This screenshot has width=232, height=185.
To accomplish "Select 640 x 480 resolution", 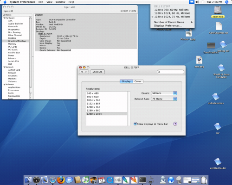I will (x=107, y=93).
